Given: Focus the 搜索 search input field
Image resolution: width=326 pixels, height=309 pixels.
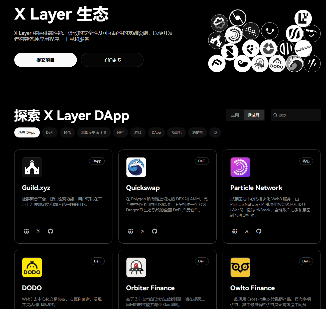Looking at the screenshot, I should 296,115.
